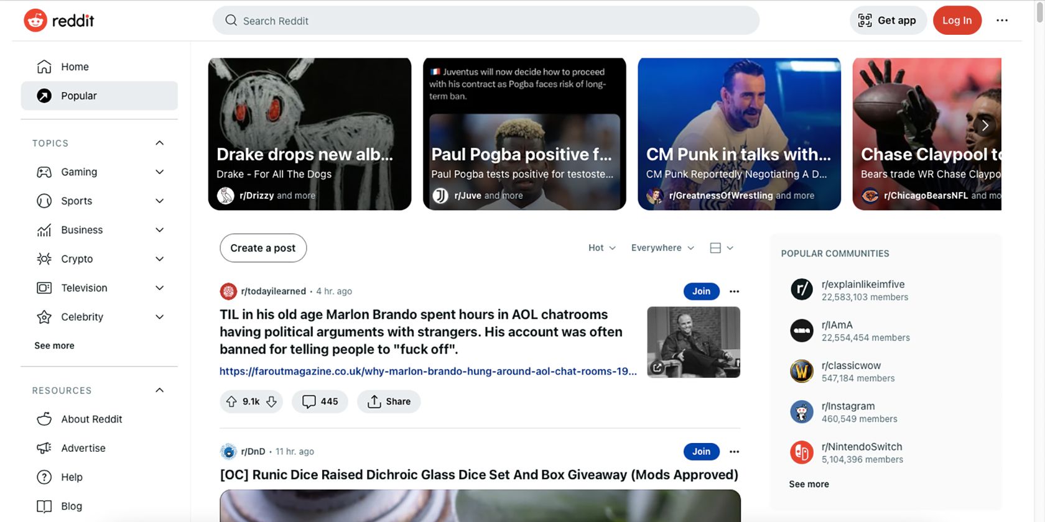Screen dimensions: 1045x522
Task: Downvote the Marlon Brando TIL post
Action: click(272, 401)
